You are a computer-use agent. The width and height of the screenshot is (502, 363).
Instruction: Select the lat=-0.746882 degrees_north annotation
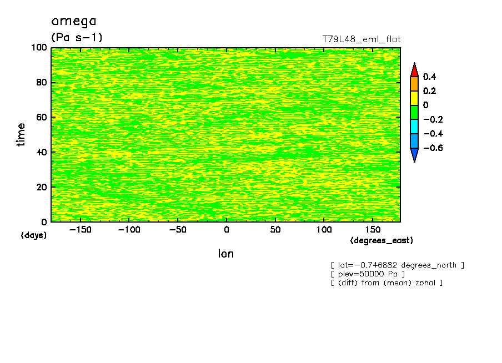click(x=397, y=265)
